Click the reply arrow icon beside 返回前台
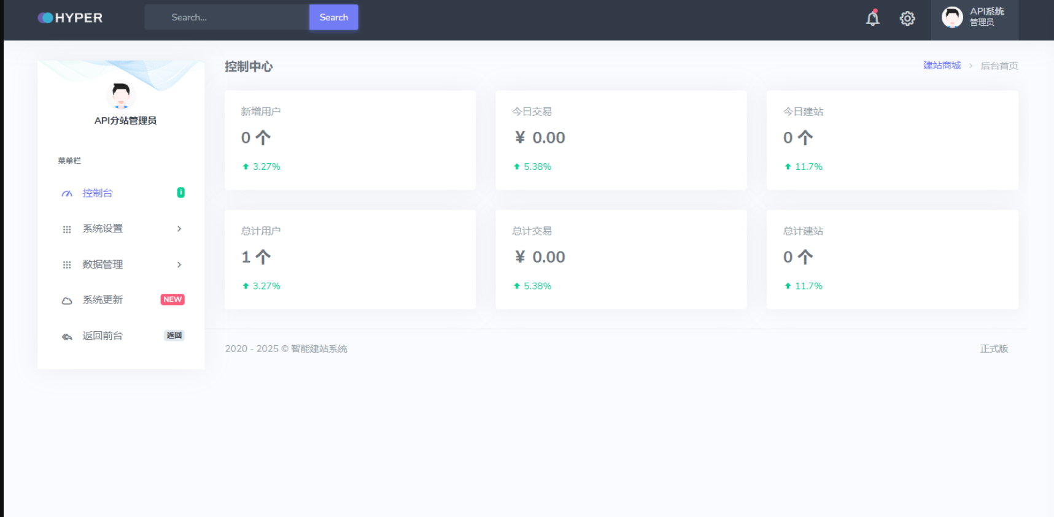Viewport: 1054px width, 517px height. [x=67, y=337]
